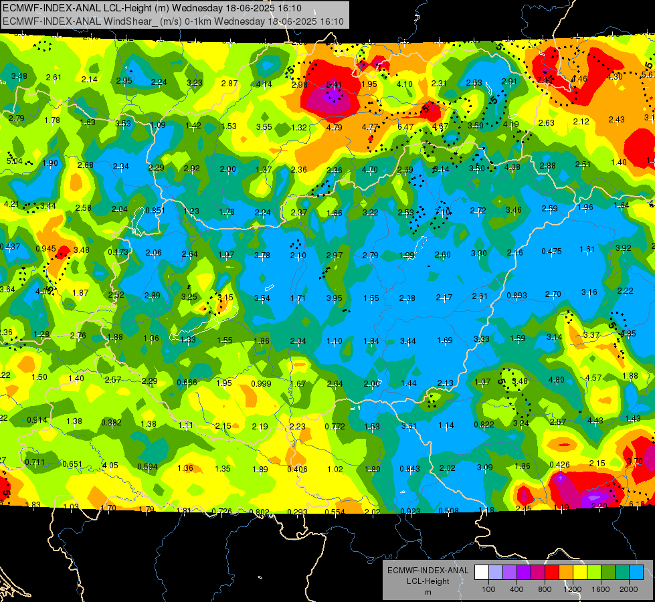Click the dark green legend swatch
This screenshot has height=602, width=655.
point(608,572)
